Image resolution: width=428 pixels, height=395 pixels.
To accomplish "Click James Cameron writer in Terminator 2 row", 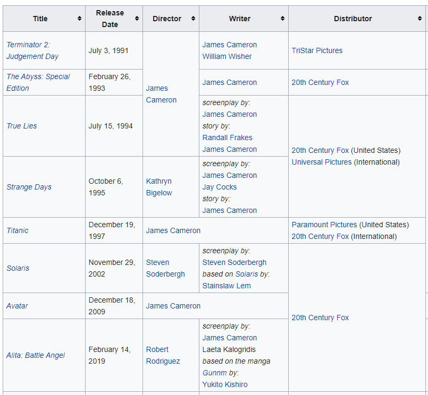I will pos(229,45).
